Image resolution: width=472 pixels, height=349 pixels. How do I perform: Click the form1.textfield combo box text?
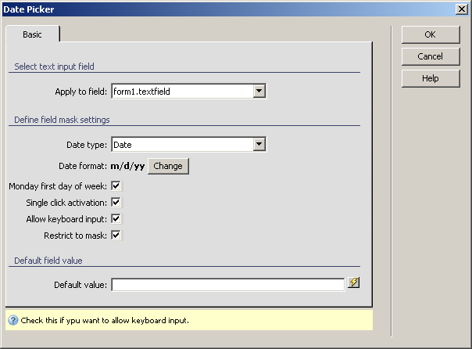coord(181,92)
